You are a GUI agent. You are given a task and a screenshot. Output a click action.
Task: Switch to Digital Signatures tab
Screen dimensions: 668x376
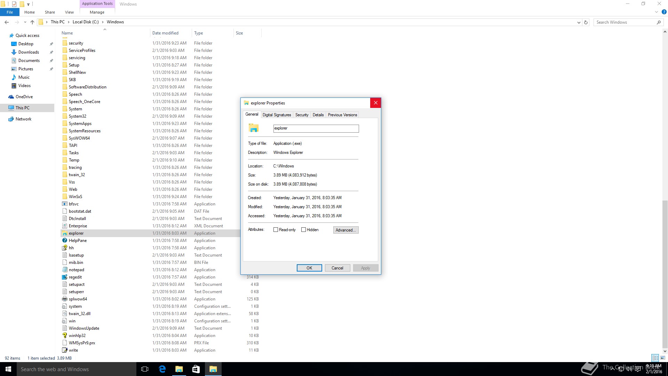coord(277,115)
